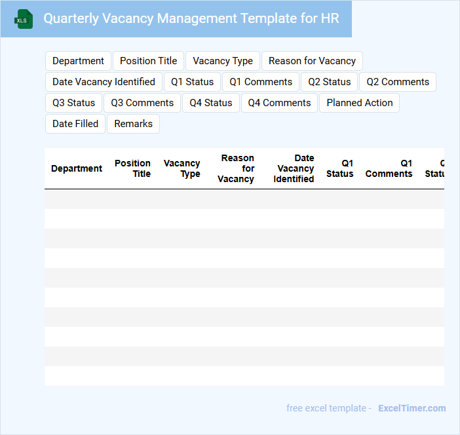Viewport: 460px width, 435px height.
Task: Select the Date Vacancy Identified tag
Action: click(104, 82)
